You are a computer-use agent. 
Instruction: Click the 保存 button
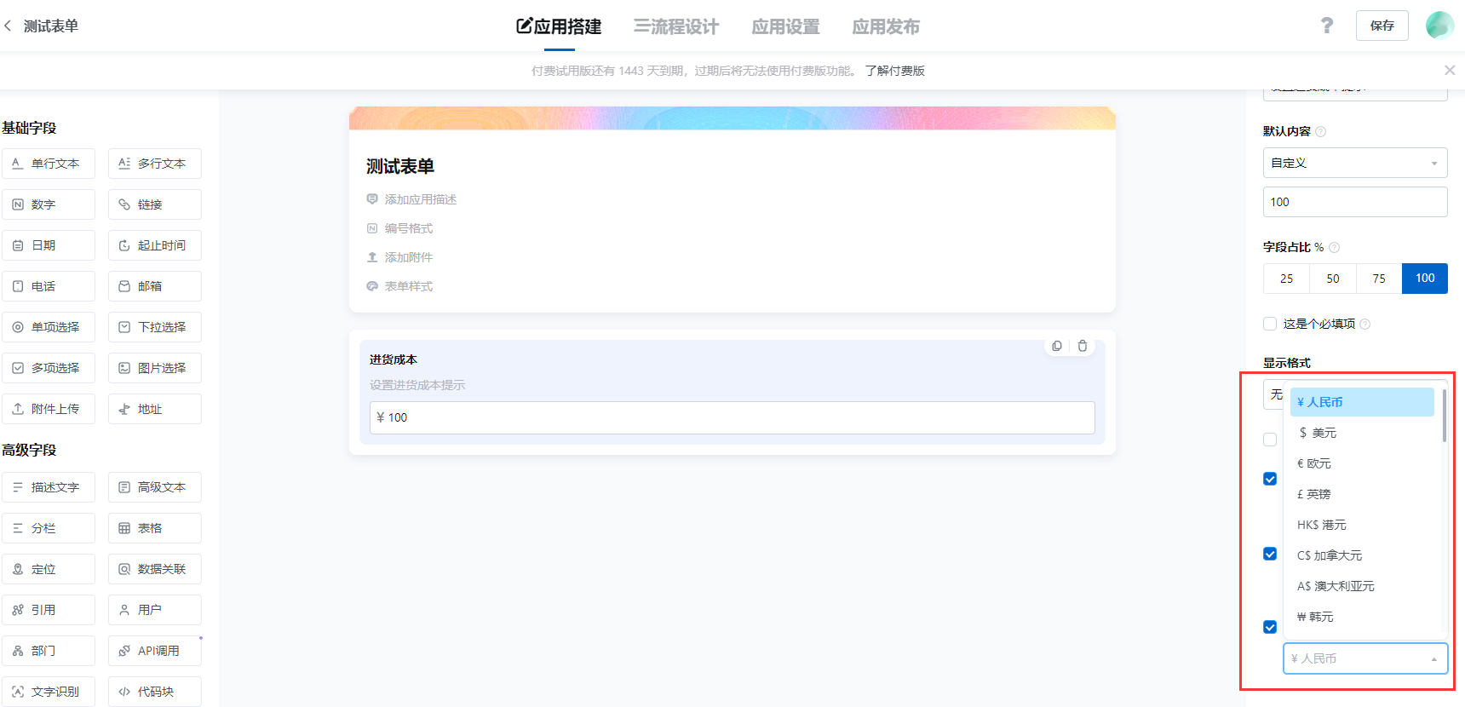click(x=1382, y=26)
